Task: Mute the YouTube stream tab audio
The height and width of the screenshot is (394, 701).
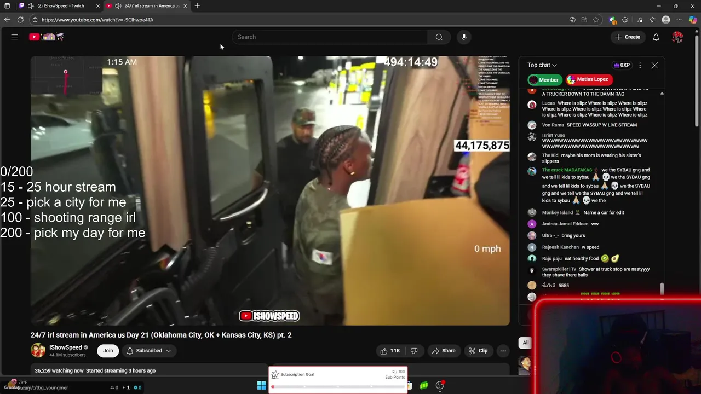Action: 118,6
